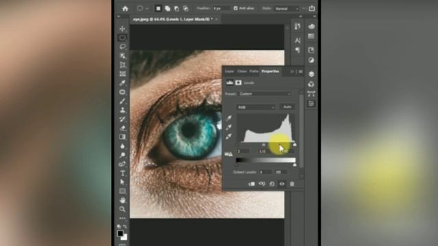Select the Clone Stamp tool
This screenshot has height=246, width=438.
pos(123,110)
